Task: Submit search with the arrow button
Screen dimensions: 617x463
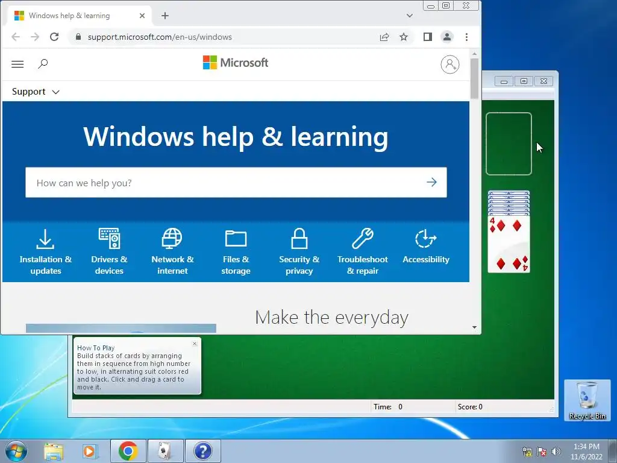Action: click(x=431, y=182)
